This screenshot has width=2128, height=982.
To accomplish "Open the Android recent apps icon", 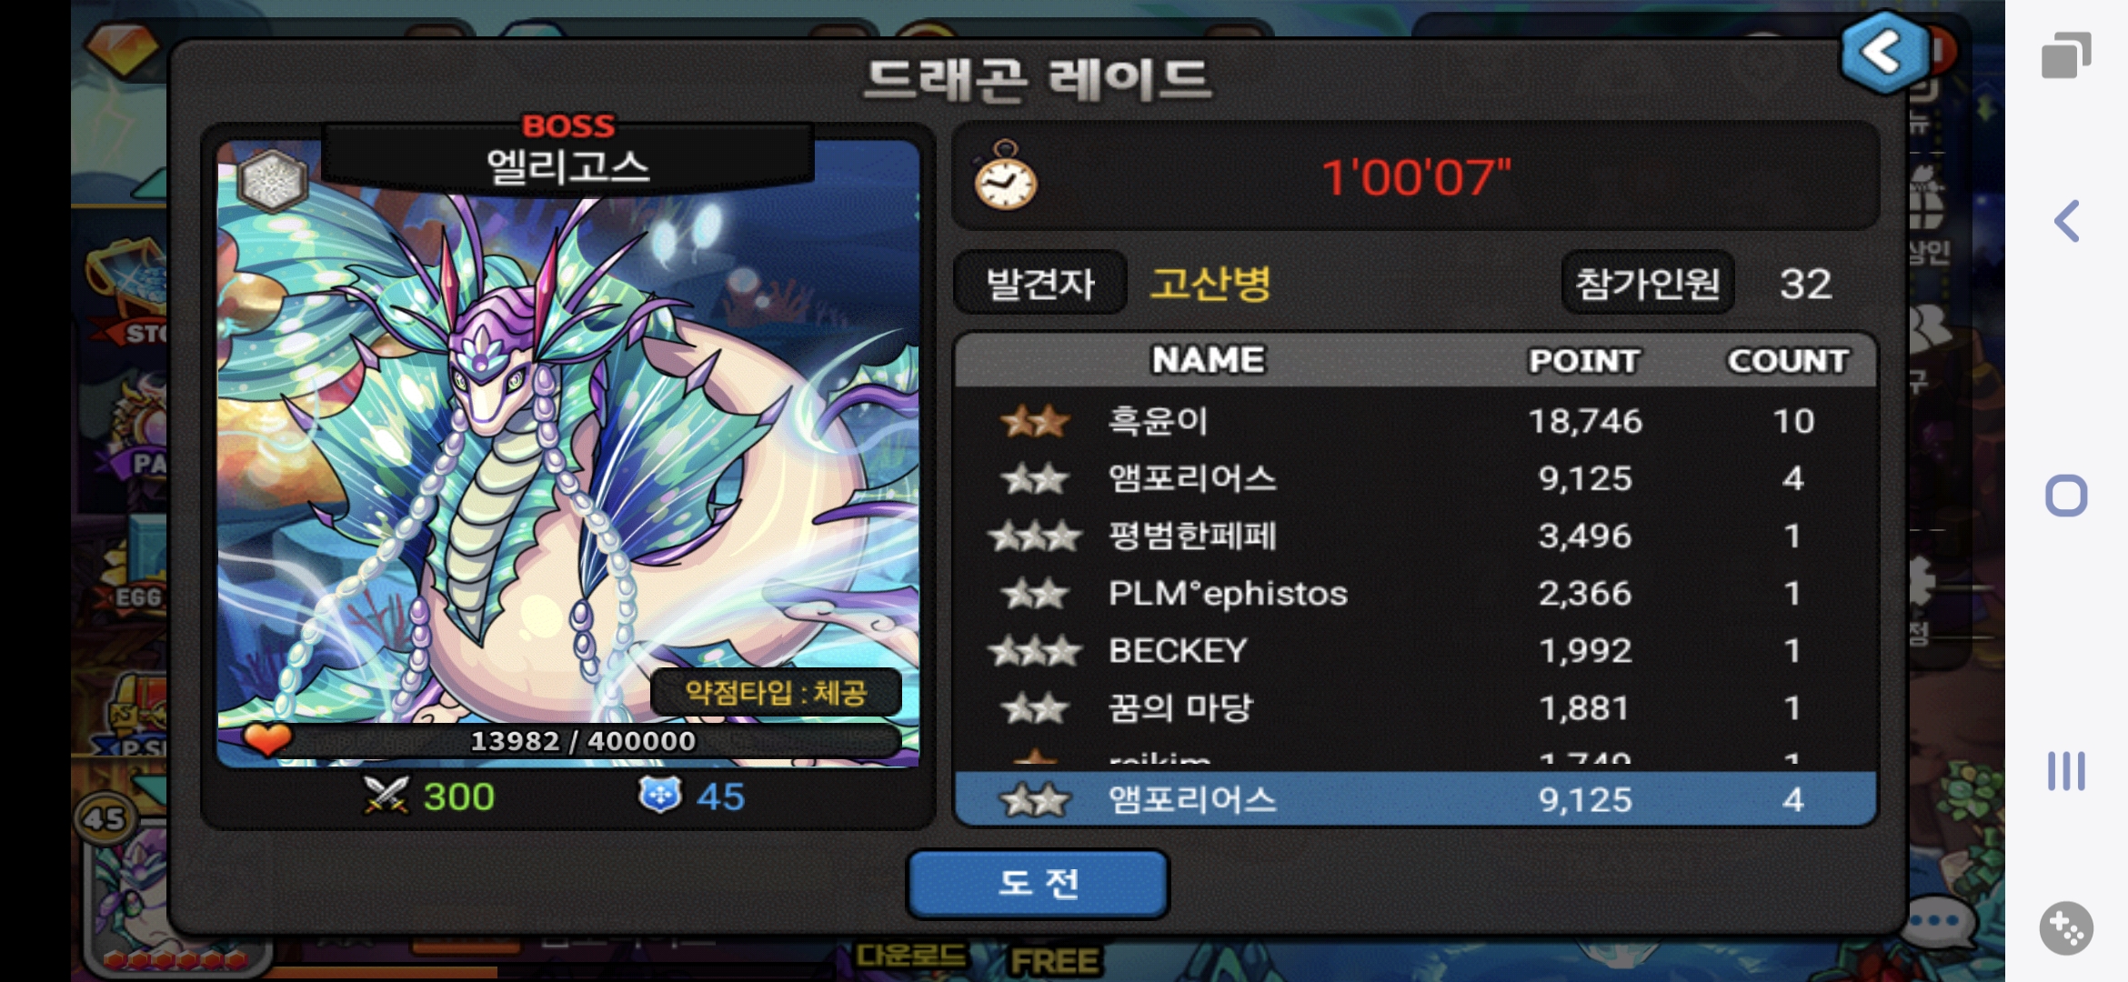I will [x=2066, y=55].
